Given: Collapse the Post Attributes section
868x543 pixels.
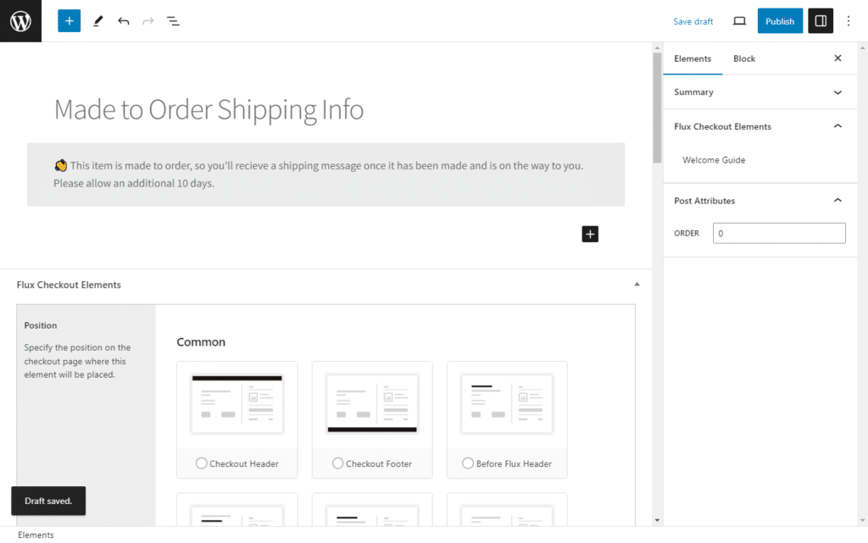Looking at the screenshot, I should (837, 201).
